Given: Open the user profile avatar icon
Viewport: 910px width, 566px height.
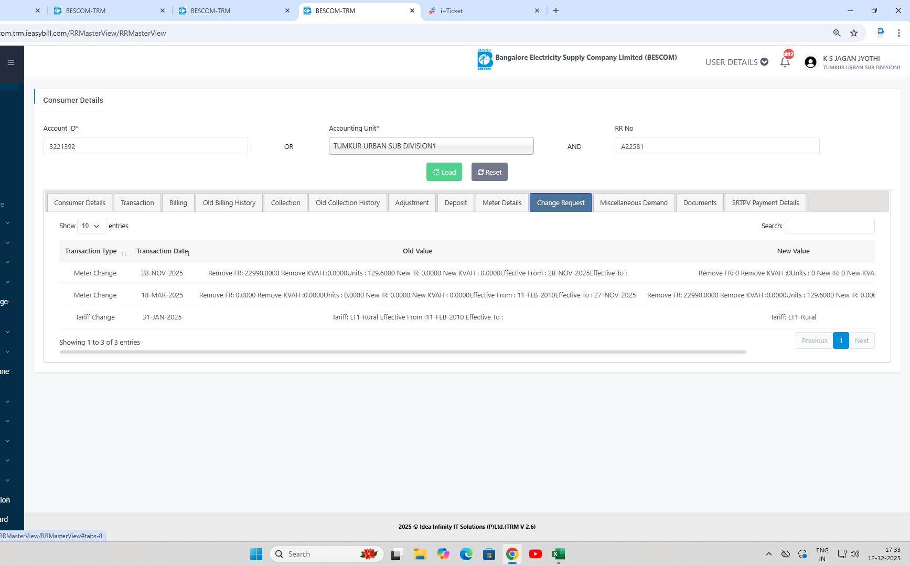Looking at the screenshot, I should click(x=810, y=62).
